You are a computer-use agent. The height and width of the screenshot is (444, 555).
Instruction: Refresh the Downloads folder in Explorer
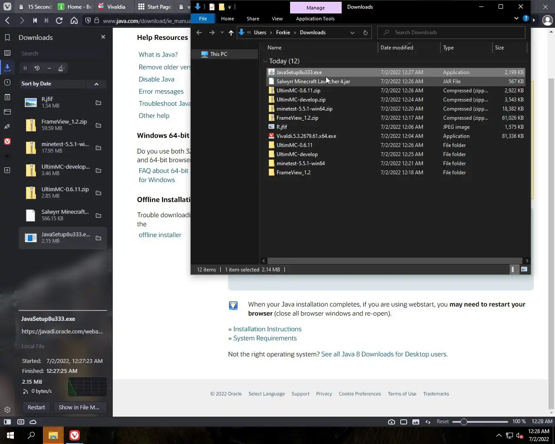pos(366,33)
